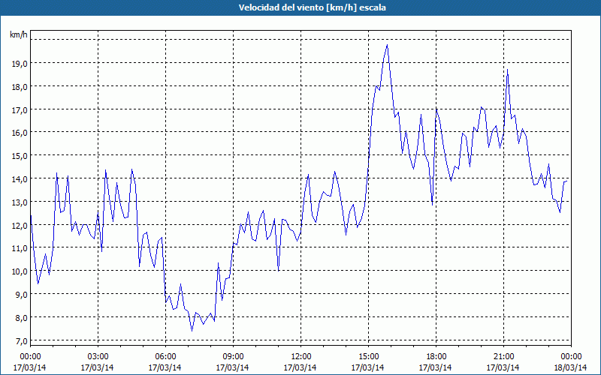
Task: Select the 16,0 y-axis value
Action: (20, 133)
